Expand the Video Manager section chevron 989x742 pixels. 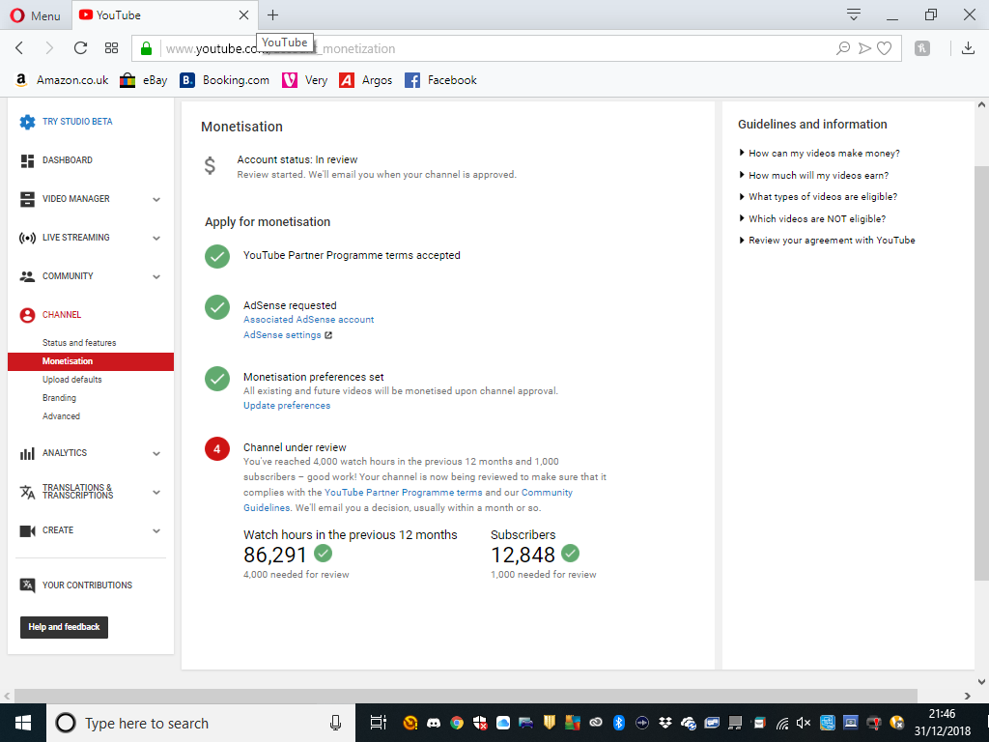[x=156, y=199]
